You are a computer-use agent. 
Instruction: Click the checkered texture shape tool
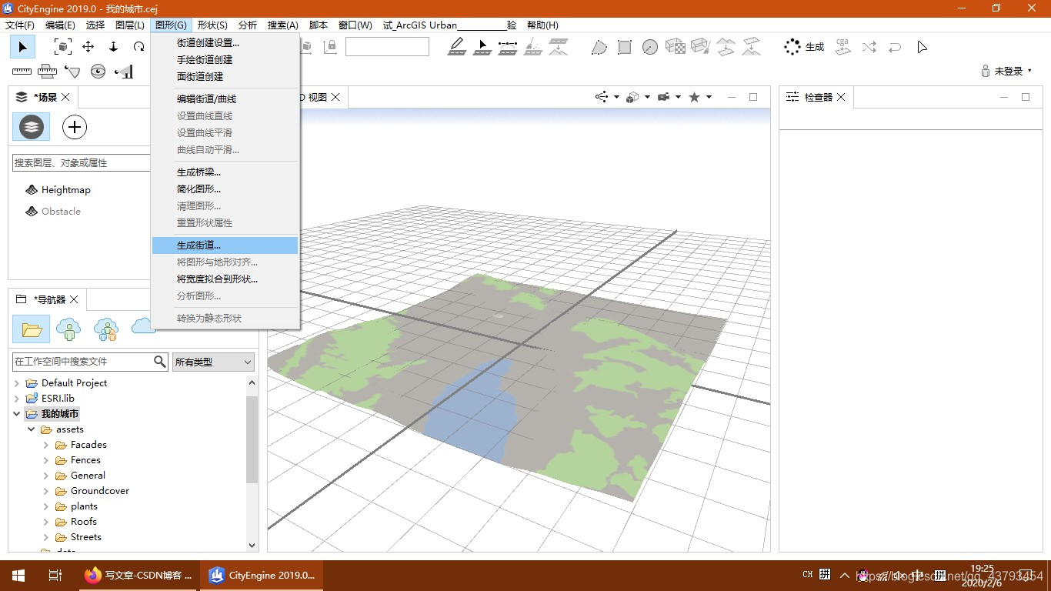pyautogui.click(x=676, y=47)
